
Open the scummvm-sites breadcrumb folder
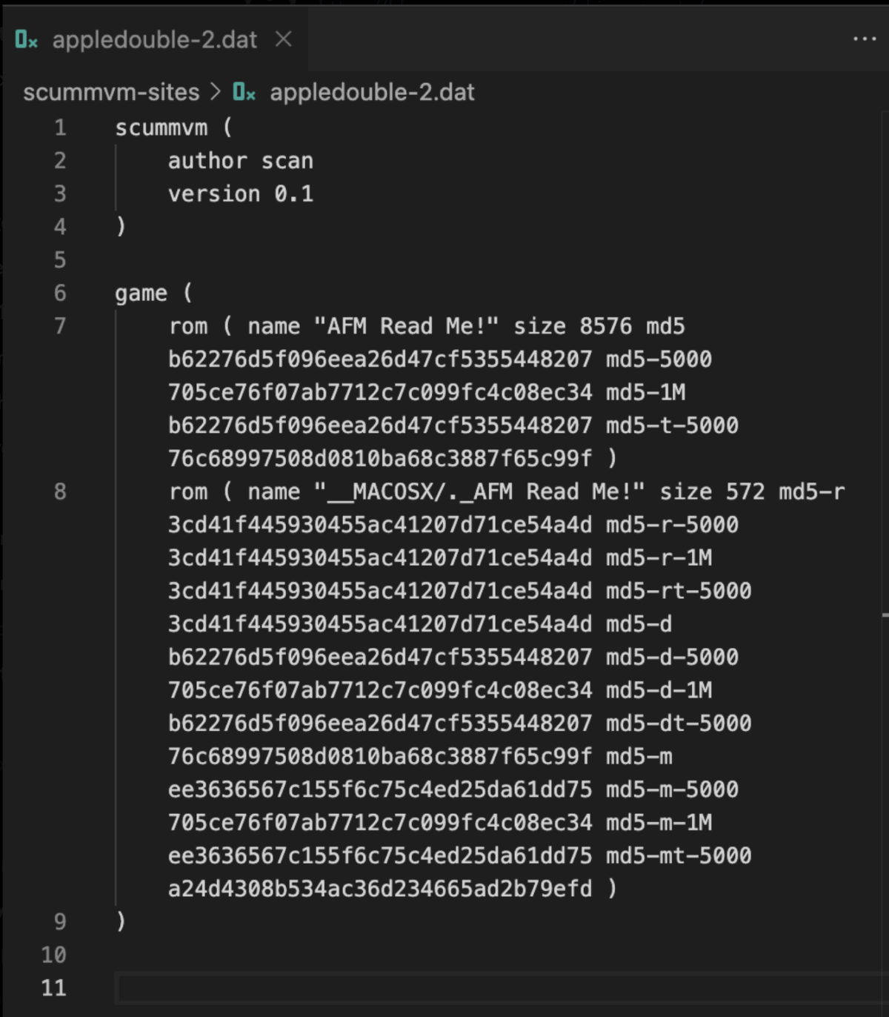coord(111,92)
